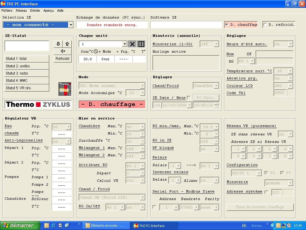The height and width of the screenshot is (230, 306).
Task: Click the time field spinner arrows
Action: point(216,105)
